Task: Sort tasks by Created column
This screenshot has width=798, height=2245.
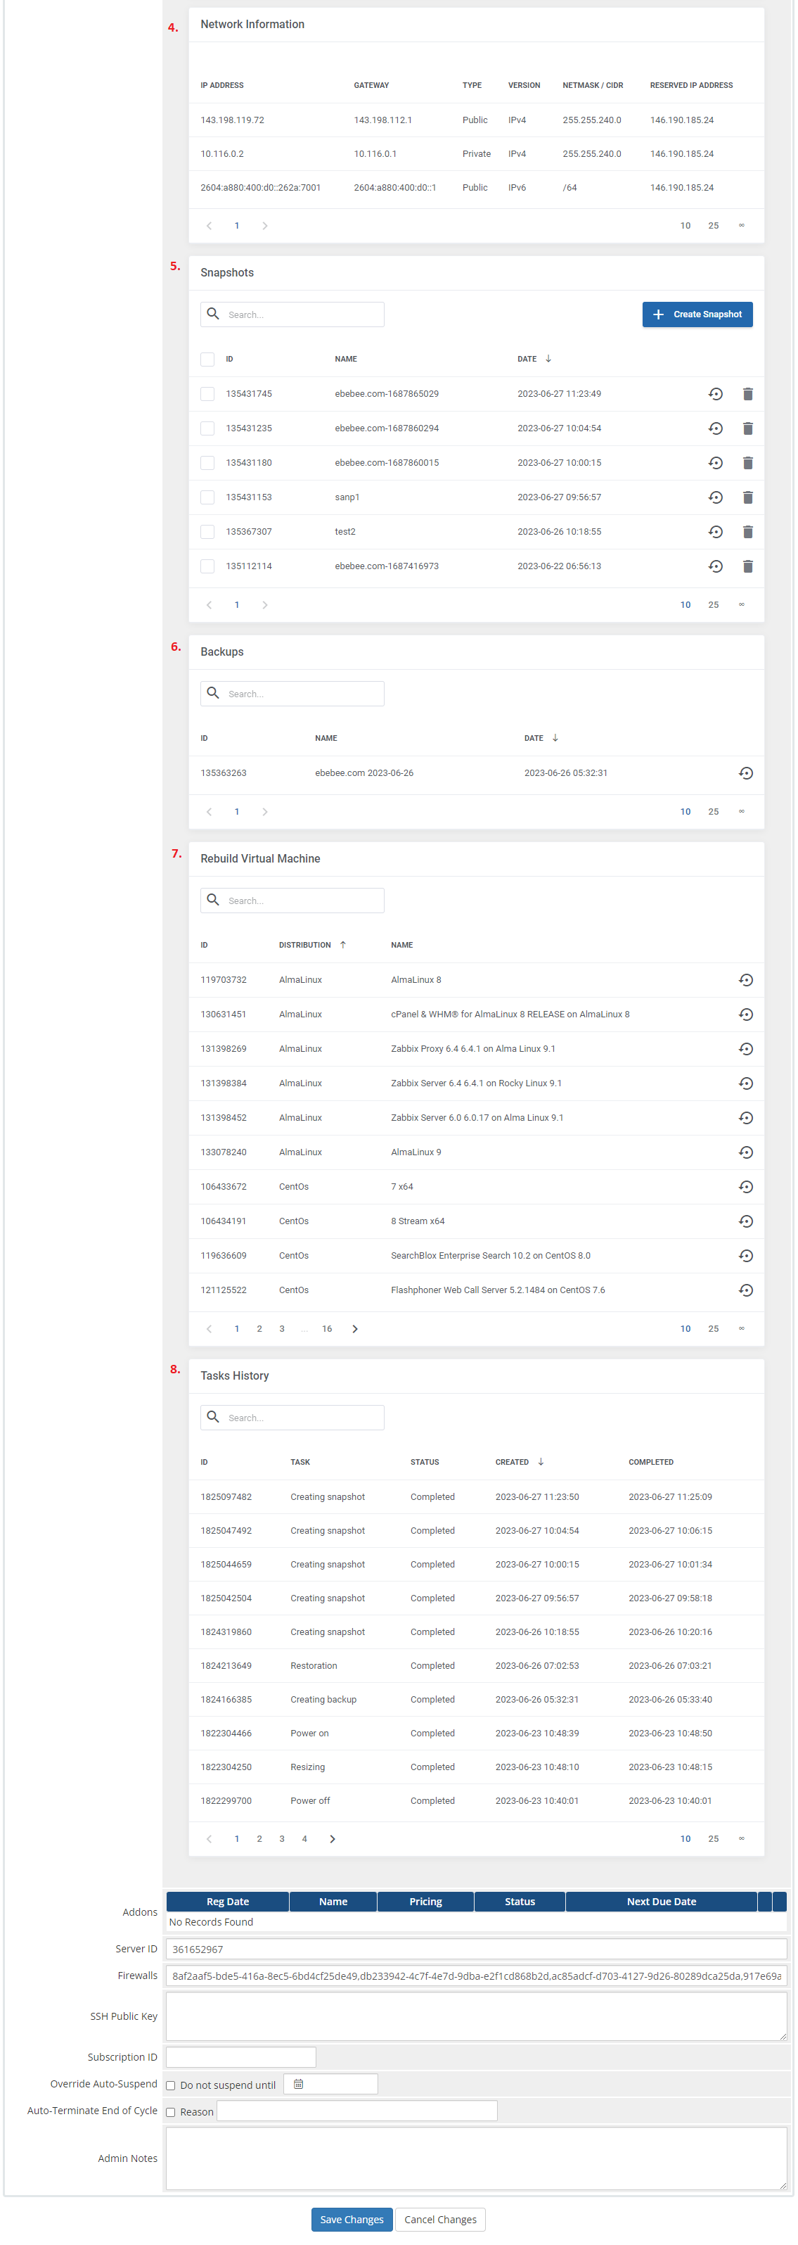Action: (519, 1461)
